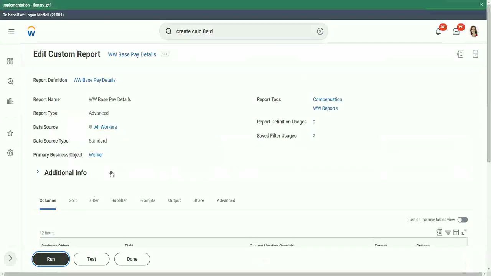Switch to the Filter tab
The height and width of the screenshot is (276, 491).
click(x=94, y=200)
